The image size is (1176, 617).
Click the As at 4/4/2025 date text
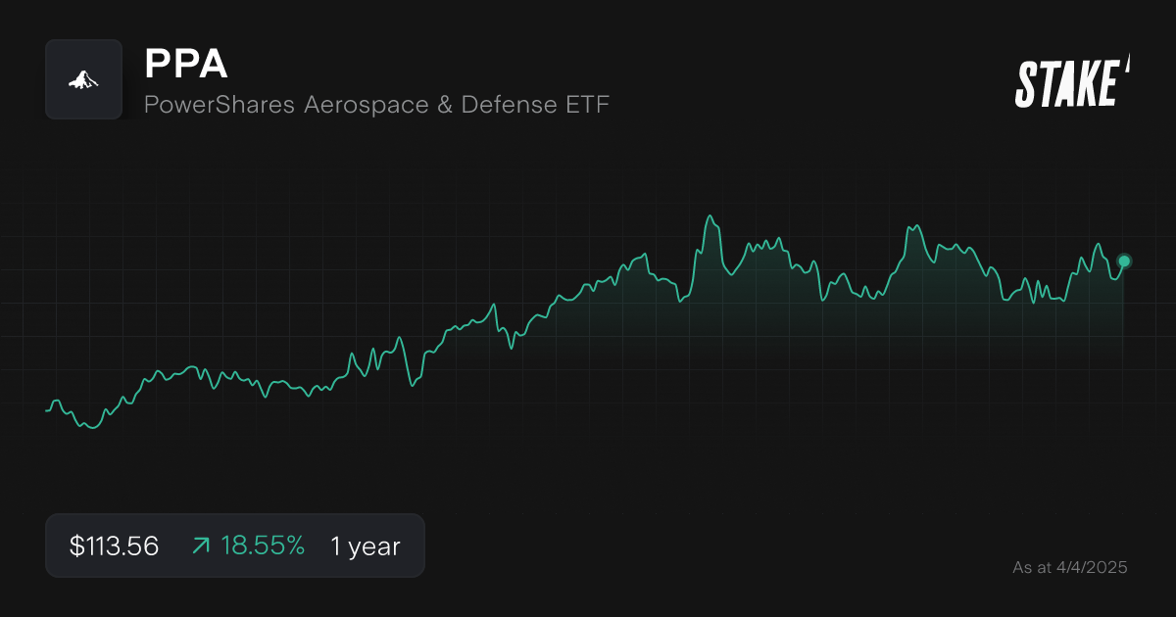coord(1071,566)
